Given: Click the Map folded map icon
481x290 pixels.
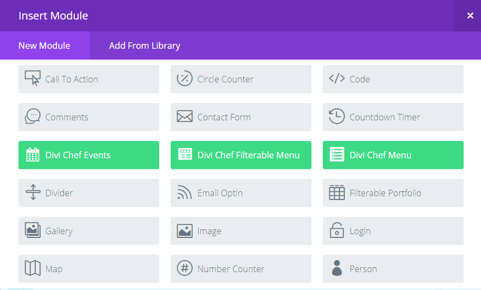Looking at the screenshot, I should click(32, 268).
